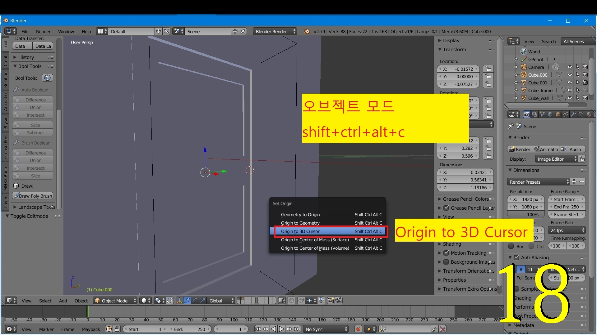Open the 3D view editor type icon

click(x=11, y=301)
